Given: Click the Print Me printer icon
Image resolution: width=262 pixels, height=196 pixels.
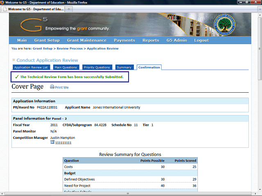Looking at the screenshot, I should 52,87.
